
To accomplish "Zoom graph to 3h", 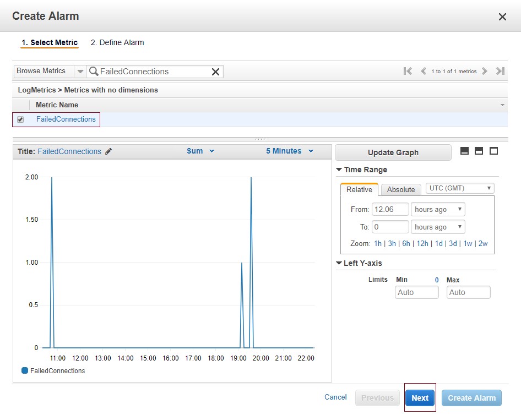I will tap(392, 243).
